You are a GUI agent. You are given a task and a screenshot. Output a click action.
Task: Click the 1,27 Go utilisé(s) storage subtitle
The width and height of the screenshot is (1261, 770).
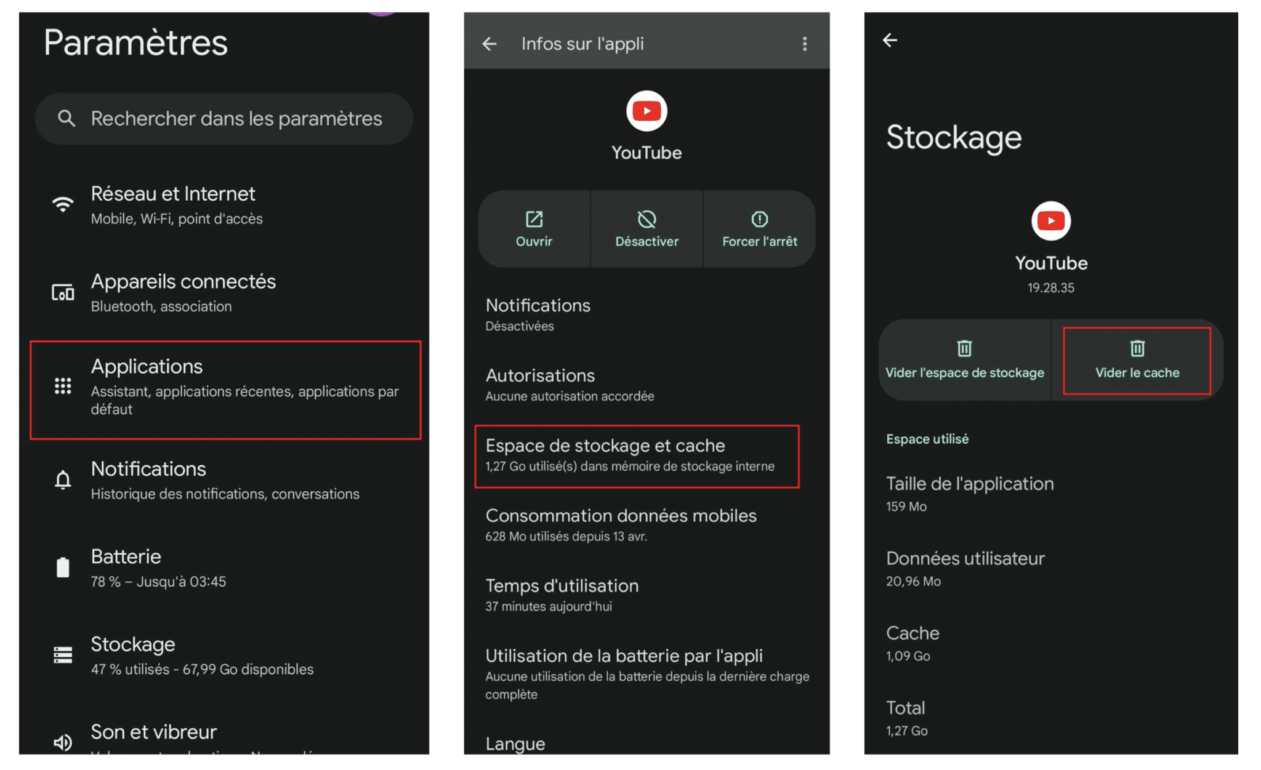630,467
